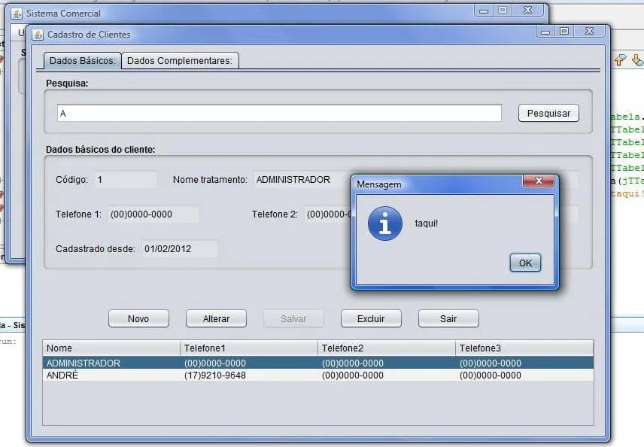Minimize the Sistema Comercial window

click(x=484, y=11)
